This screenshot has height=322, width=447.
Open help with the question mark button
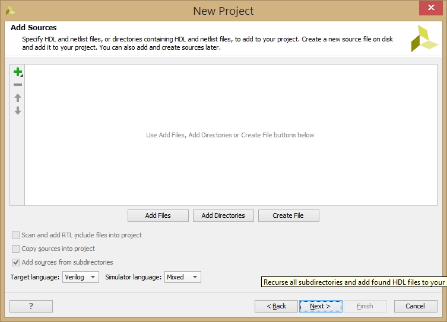click(31, 307)
